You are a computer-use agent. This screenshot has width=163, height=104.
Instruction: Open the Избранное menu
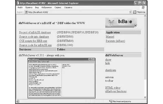47,7
